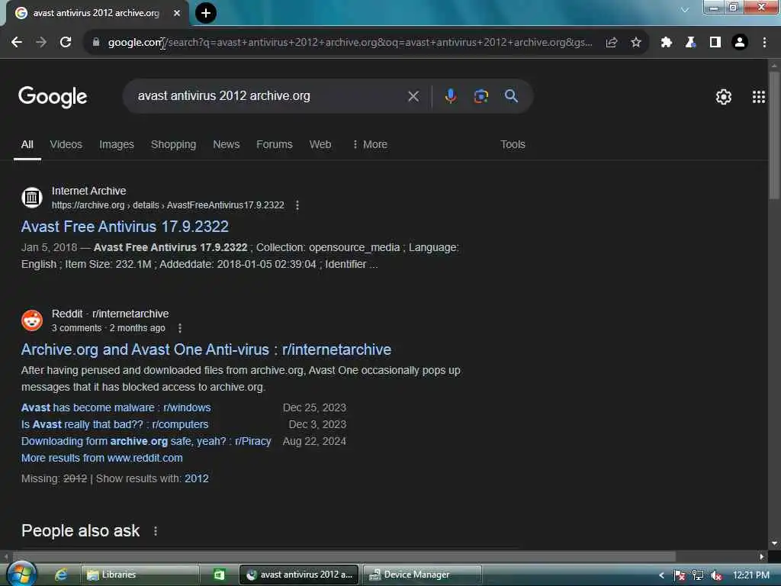Open the Google apps grid

click(759, 97)
